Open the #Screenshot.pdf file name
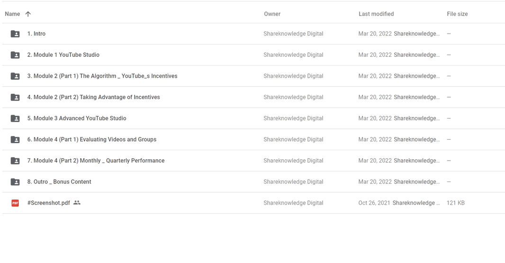The height and width of the screenshot is (263, 505). pos(49,203)
